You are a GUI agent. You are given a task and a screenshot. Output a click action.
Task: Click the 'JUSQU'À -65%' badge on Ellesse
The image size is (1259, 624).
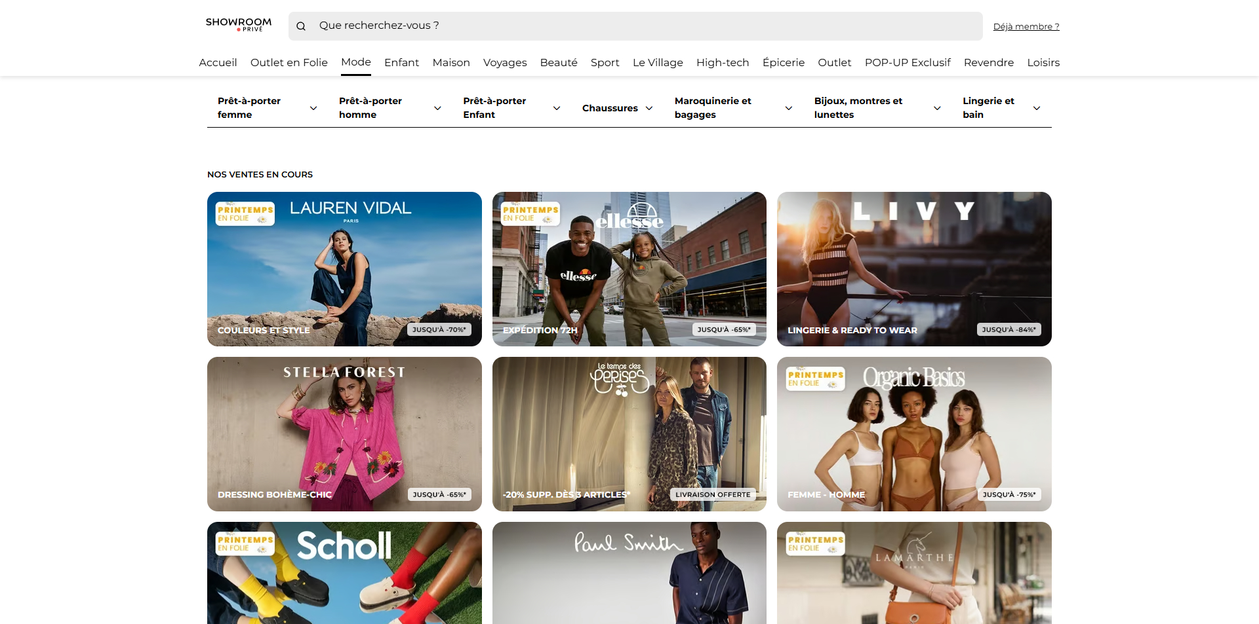pyautogui.click(x=724, y=330)
